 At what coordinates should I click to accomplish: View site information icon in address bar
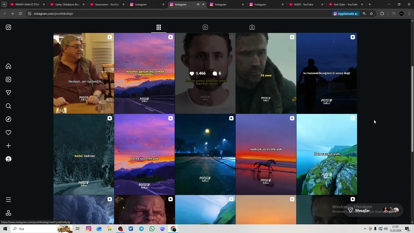tap(29, 14)
